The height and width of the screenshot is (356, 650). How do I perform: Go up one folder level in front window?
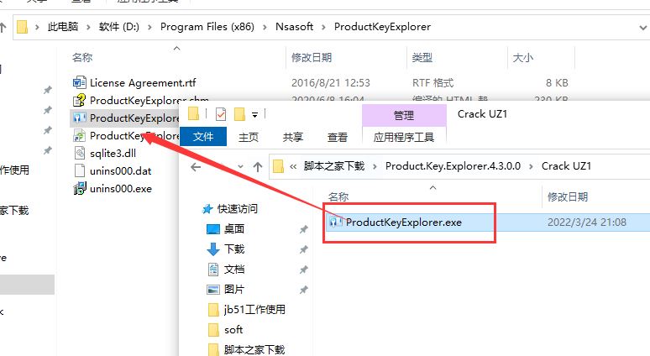point(258,166)
